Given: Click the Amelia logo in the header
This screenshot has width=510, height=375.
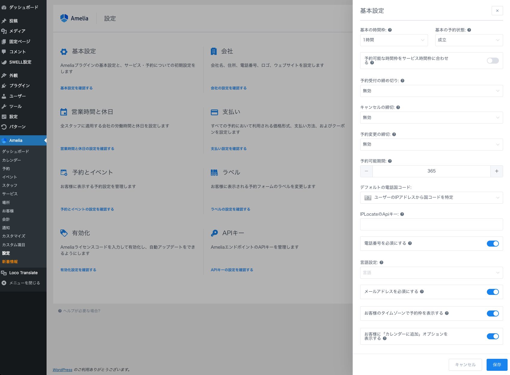Looking at the screenshot, I should [74, 18].
